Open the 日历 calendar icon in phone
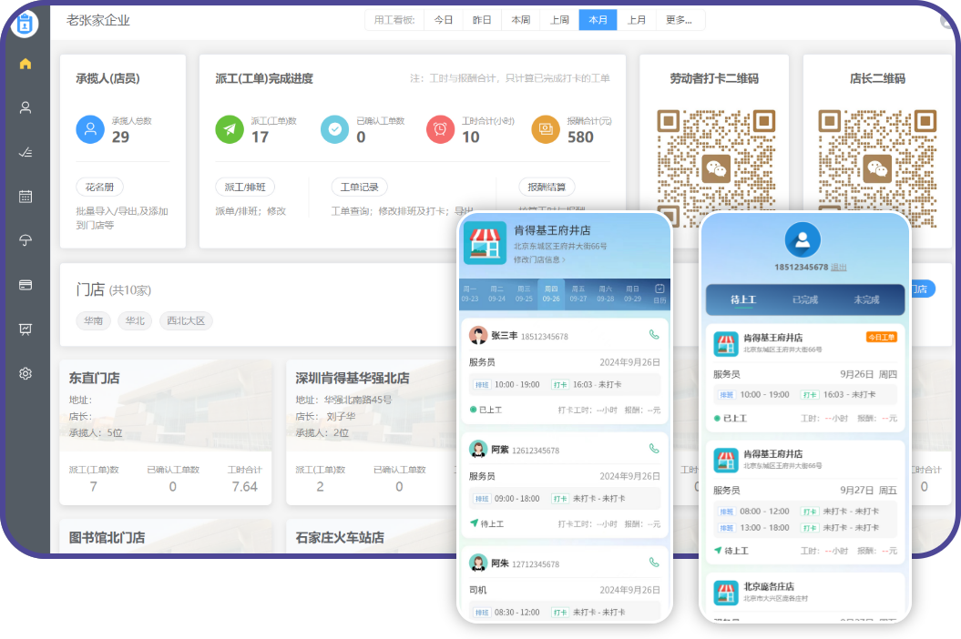 (659, 293)
